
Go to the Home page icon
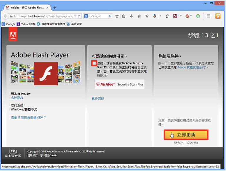point(139,16)
